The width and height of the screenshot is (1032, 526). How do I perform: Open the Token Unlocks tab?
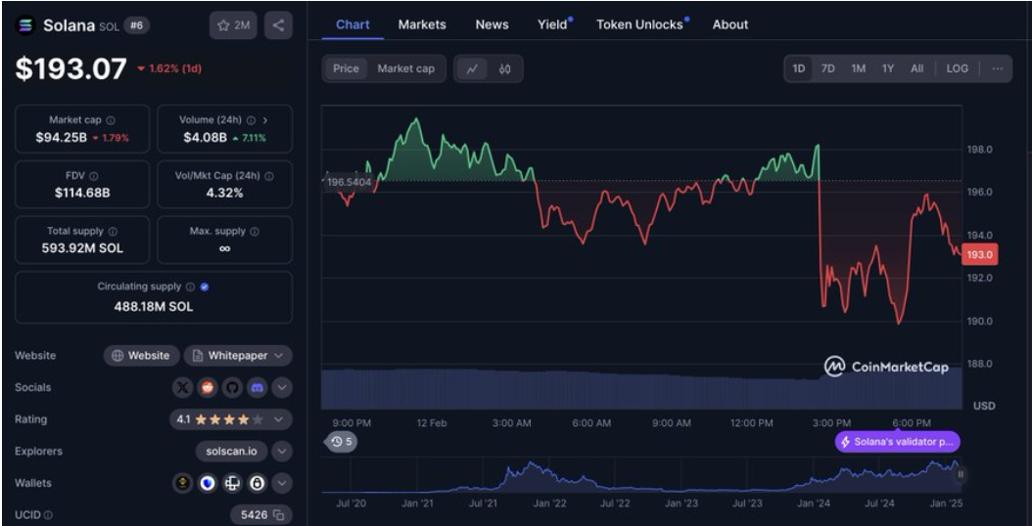640,24
